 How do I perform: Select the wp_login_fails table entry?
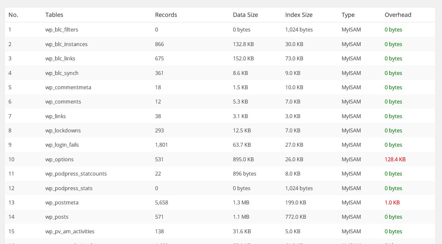tap(62, 145)
